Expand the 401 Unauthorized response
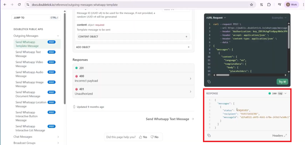This screenshot has height=145, width=305. coord(190,91)
